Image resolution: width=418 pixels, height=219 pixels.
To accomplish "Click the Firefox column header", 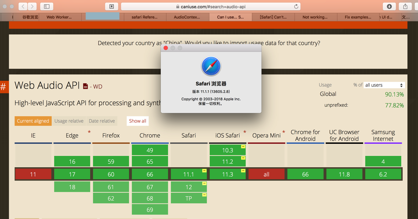I will click(x=111, y=135).
